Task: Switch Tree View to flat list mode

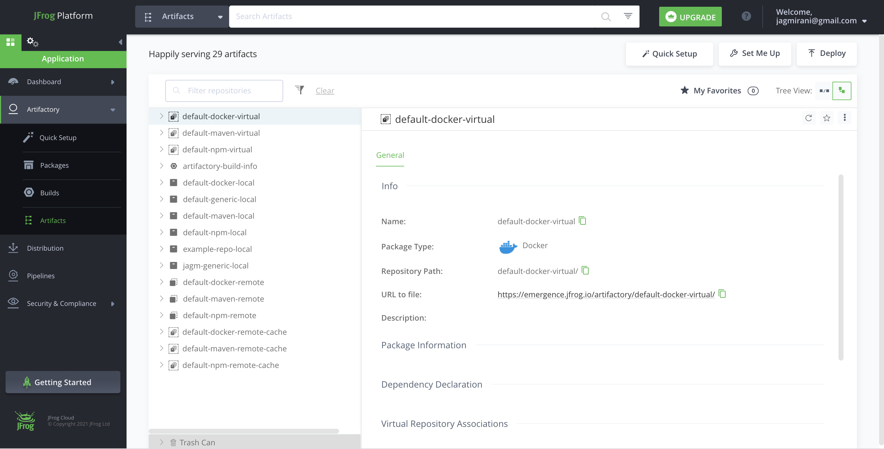Action: coord(824,91)
